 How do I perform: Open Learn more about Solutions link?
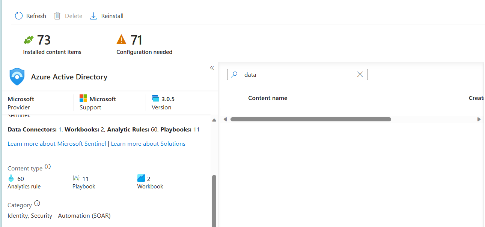148,144
